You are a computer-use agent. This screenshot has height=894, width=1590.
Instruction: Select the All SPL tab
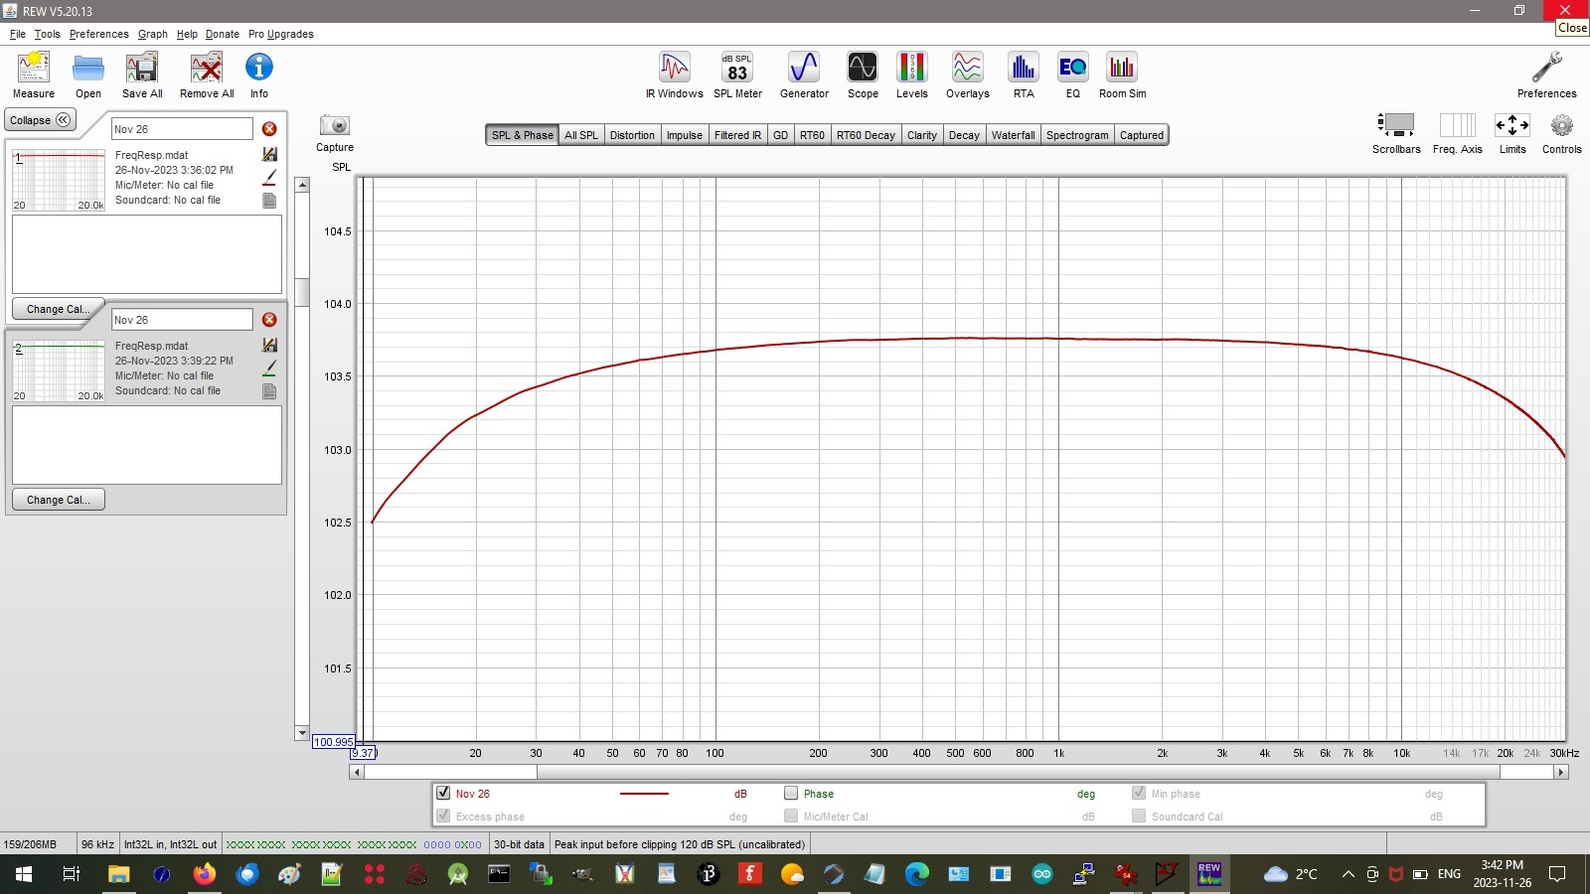tap(581, 135)
